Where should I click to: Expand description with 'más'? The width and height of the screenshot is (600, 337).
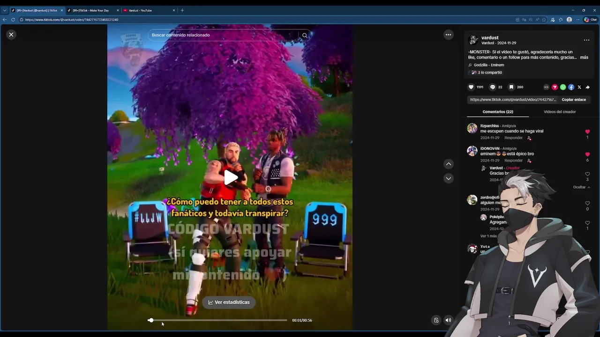point(584,57)
